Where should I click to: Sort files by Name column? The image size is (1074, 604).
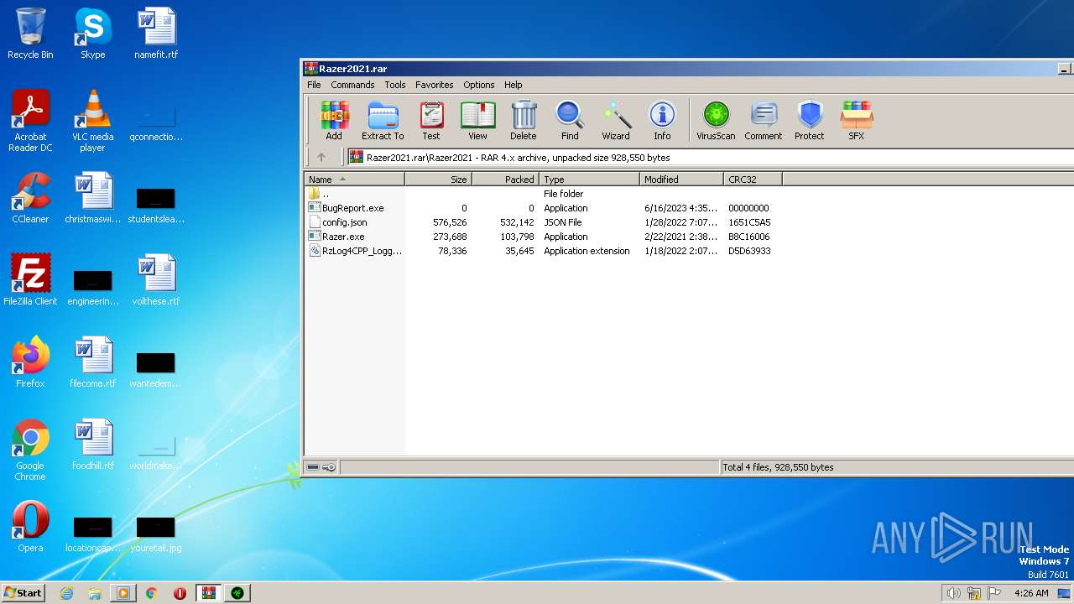pos(354,180)
